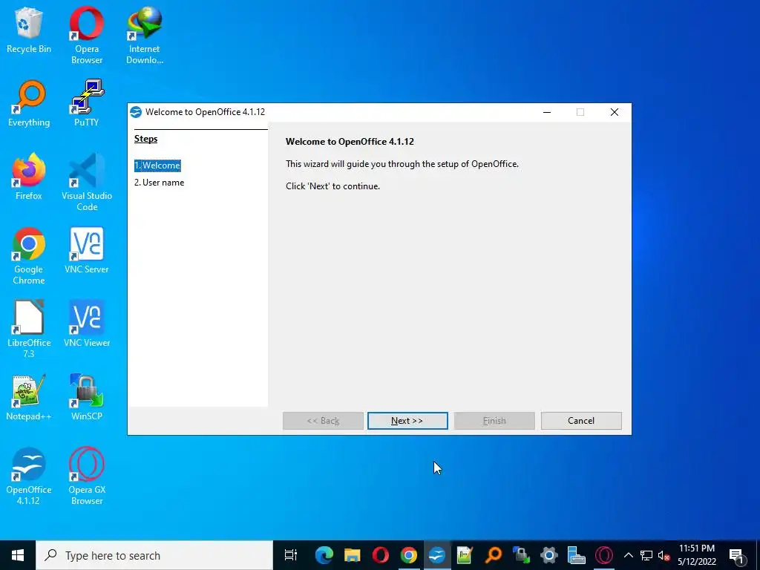Open the notification center icon
This screenshot has height=570, width=760.
(737, 555)
